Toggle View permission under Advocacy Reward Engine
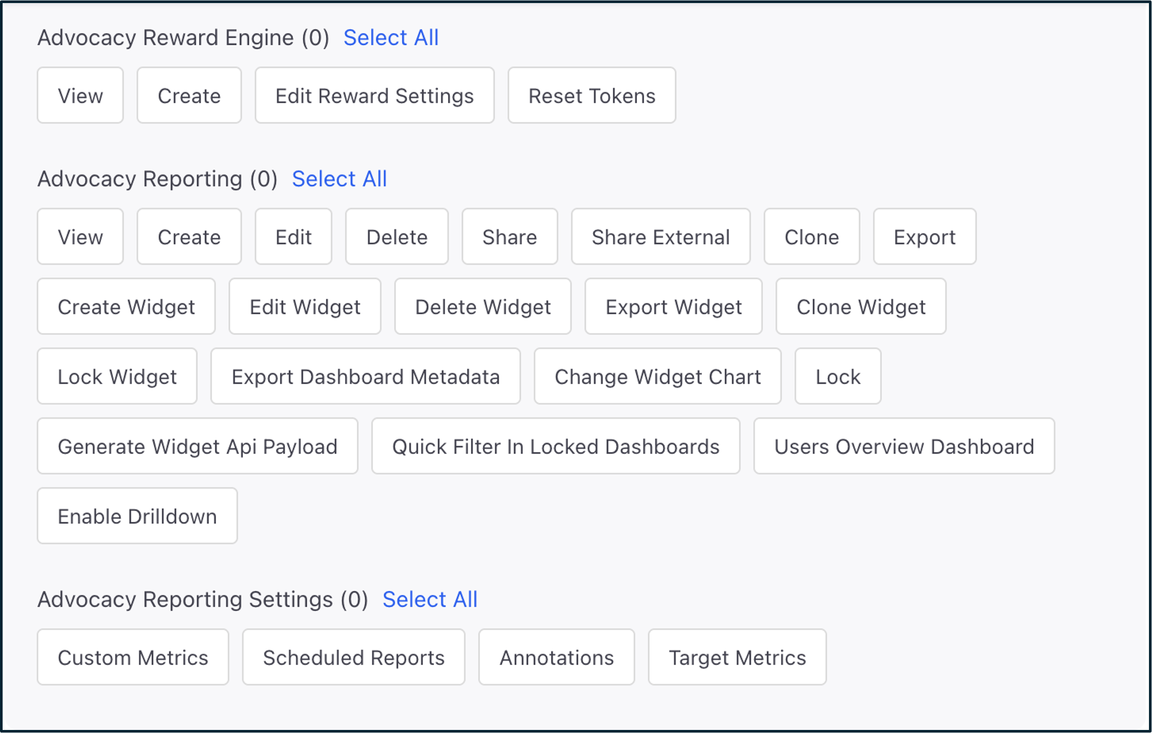This screenshot has height=733, width=1152. click(x=80, y=95)
